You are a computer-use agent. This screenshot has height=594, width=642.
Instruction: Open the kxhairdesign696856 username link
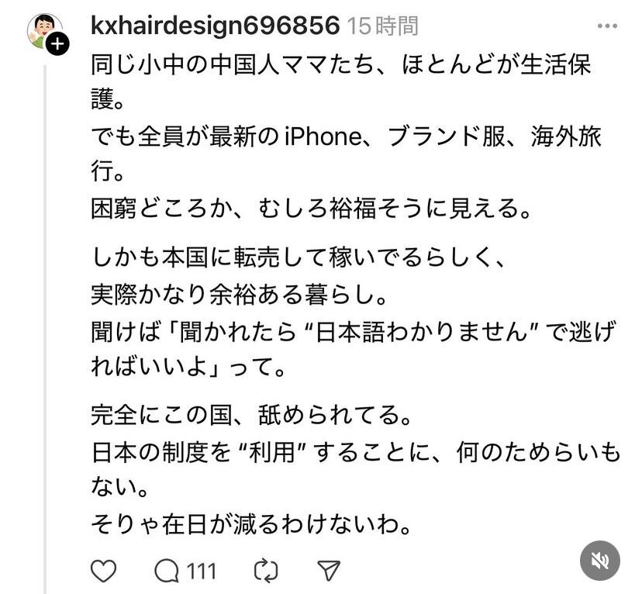pos(215,26)
